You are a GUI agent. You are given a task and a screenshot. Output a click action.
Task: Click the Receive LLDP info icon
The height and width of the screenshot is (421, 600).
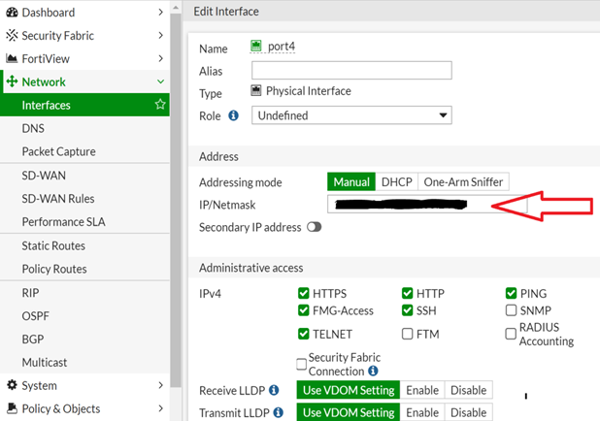click(x=274, y=390)
